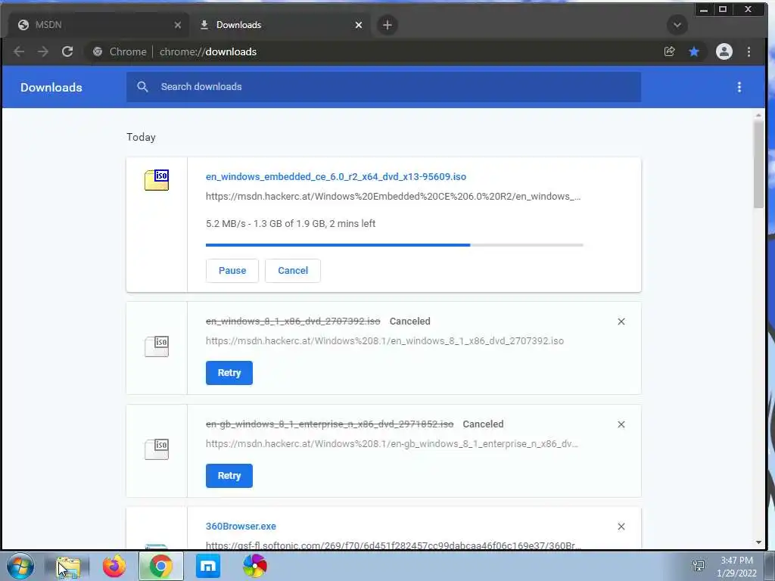Click the Chrome site info icon in address bar
The width and height of the screenshot is (775, 581).
(98, 51)
